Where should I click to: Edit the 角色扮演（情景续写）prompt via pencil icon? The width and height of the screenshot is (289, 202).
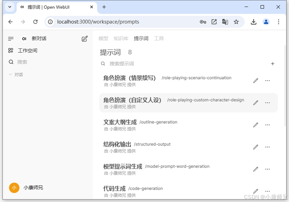click(x=255, y=80)
